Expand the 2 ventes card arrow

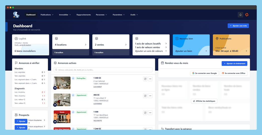tap(126, 45)
